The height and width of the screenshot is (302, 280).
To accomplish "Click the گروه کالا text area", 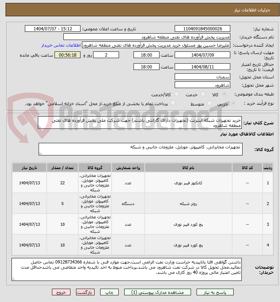I will (141, 149).
